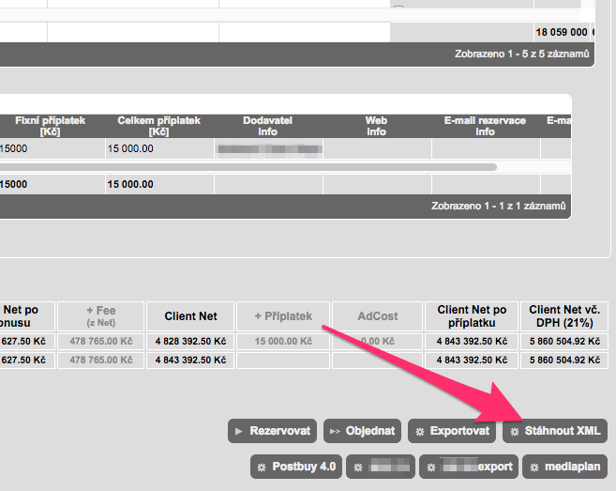The height and width of the screenshot is (491, 616).
Task: Click the gear icon on blurred export button
Action: (x=433, y=466)
